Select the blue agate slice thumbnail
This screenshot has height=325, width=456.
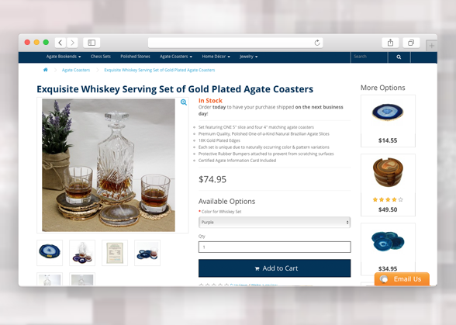[x=50, y=253]
